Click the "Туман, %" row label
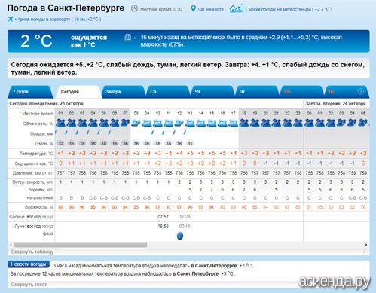The height and width of the screenshot is (293, 376). pyautogui.click(x=44, y=144)
